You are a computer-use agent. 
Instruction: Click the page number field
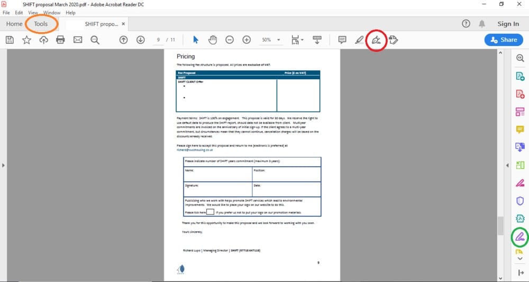pyautogui.click(x=158, y=40)
